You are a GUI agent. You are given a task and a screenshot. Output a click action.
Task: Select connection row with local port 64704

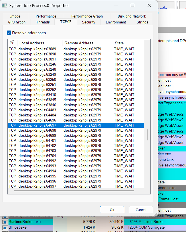coord(76,156)
